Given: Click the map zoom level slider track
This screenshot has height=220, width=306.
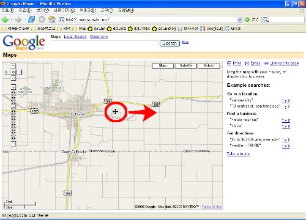Looking at the screenshot, I should [13, 116].
